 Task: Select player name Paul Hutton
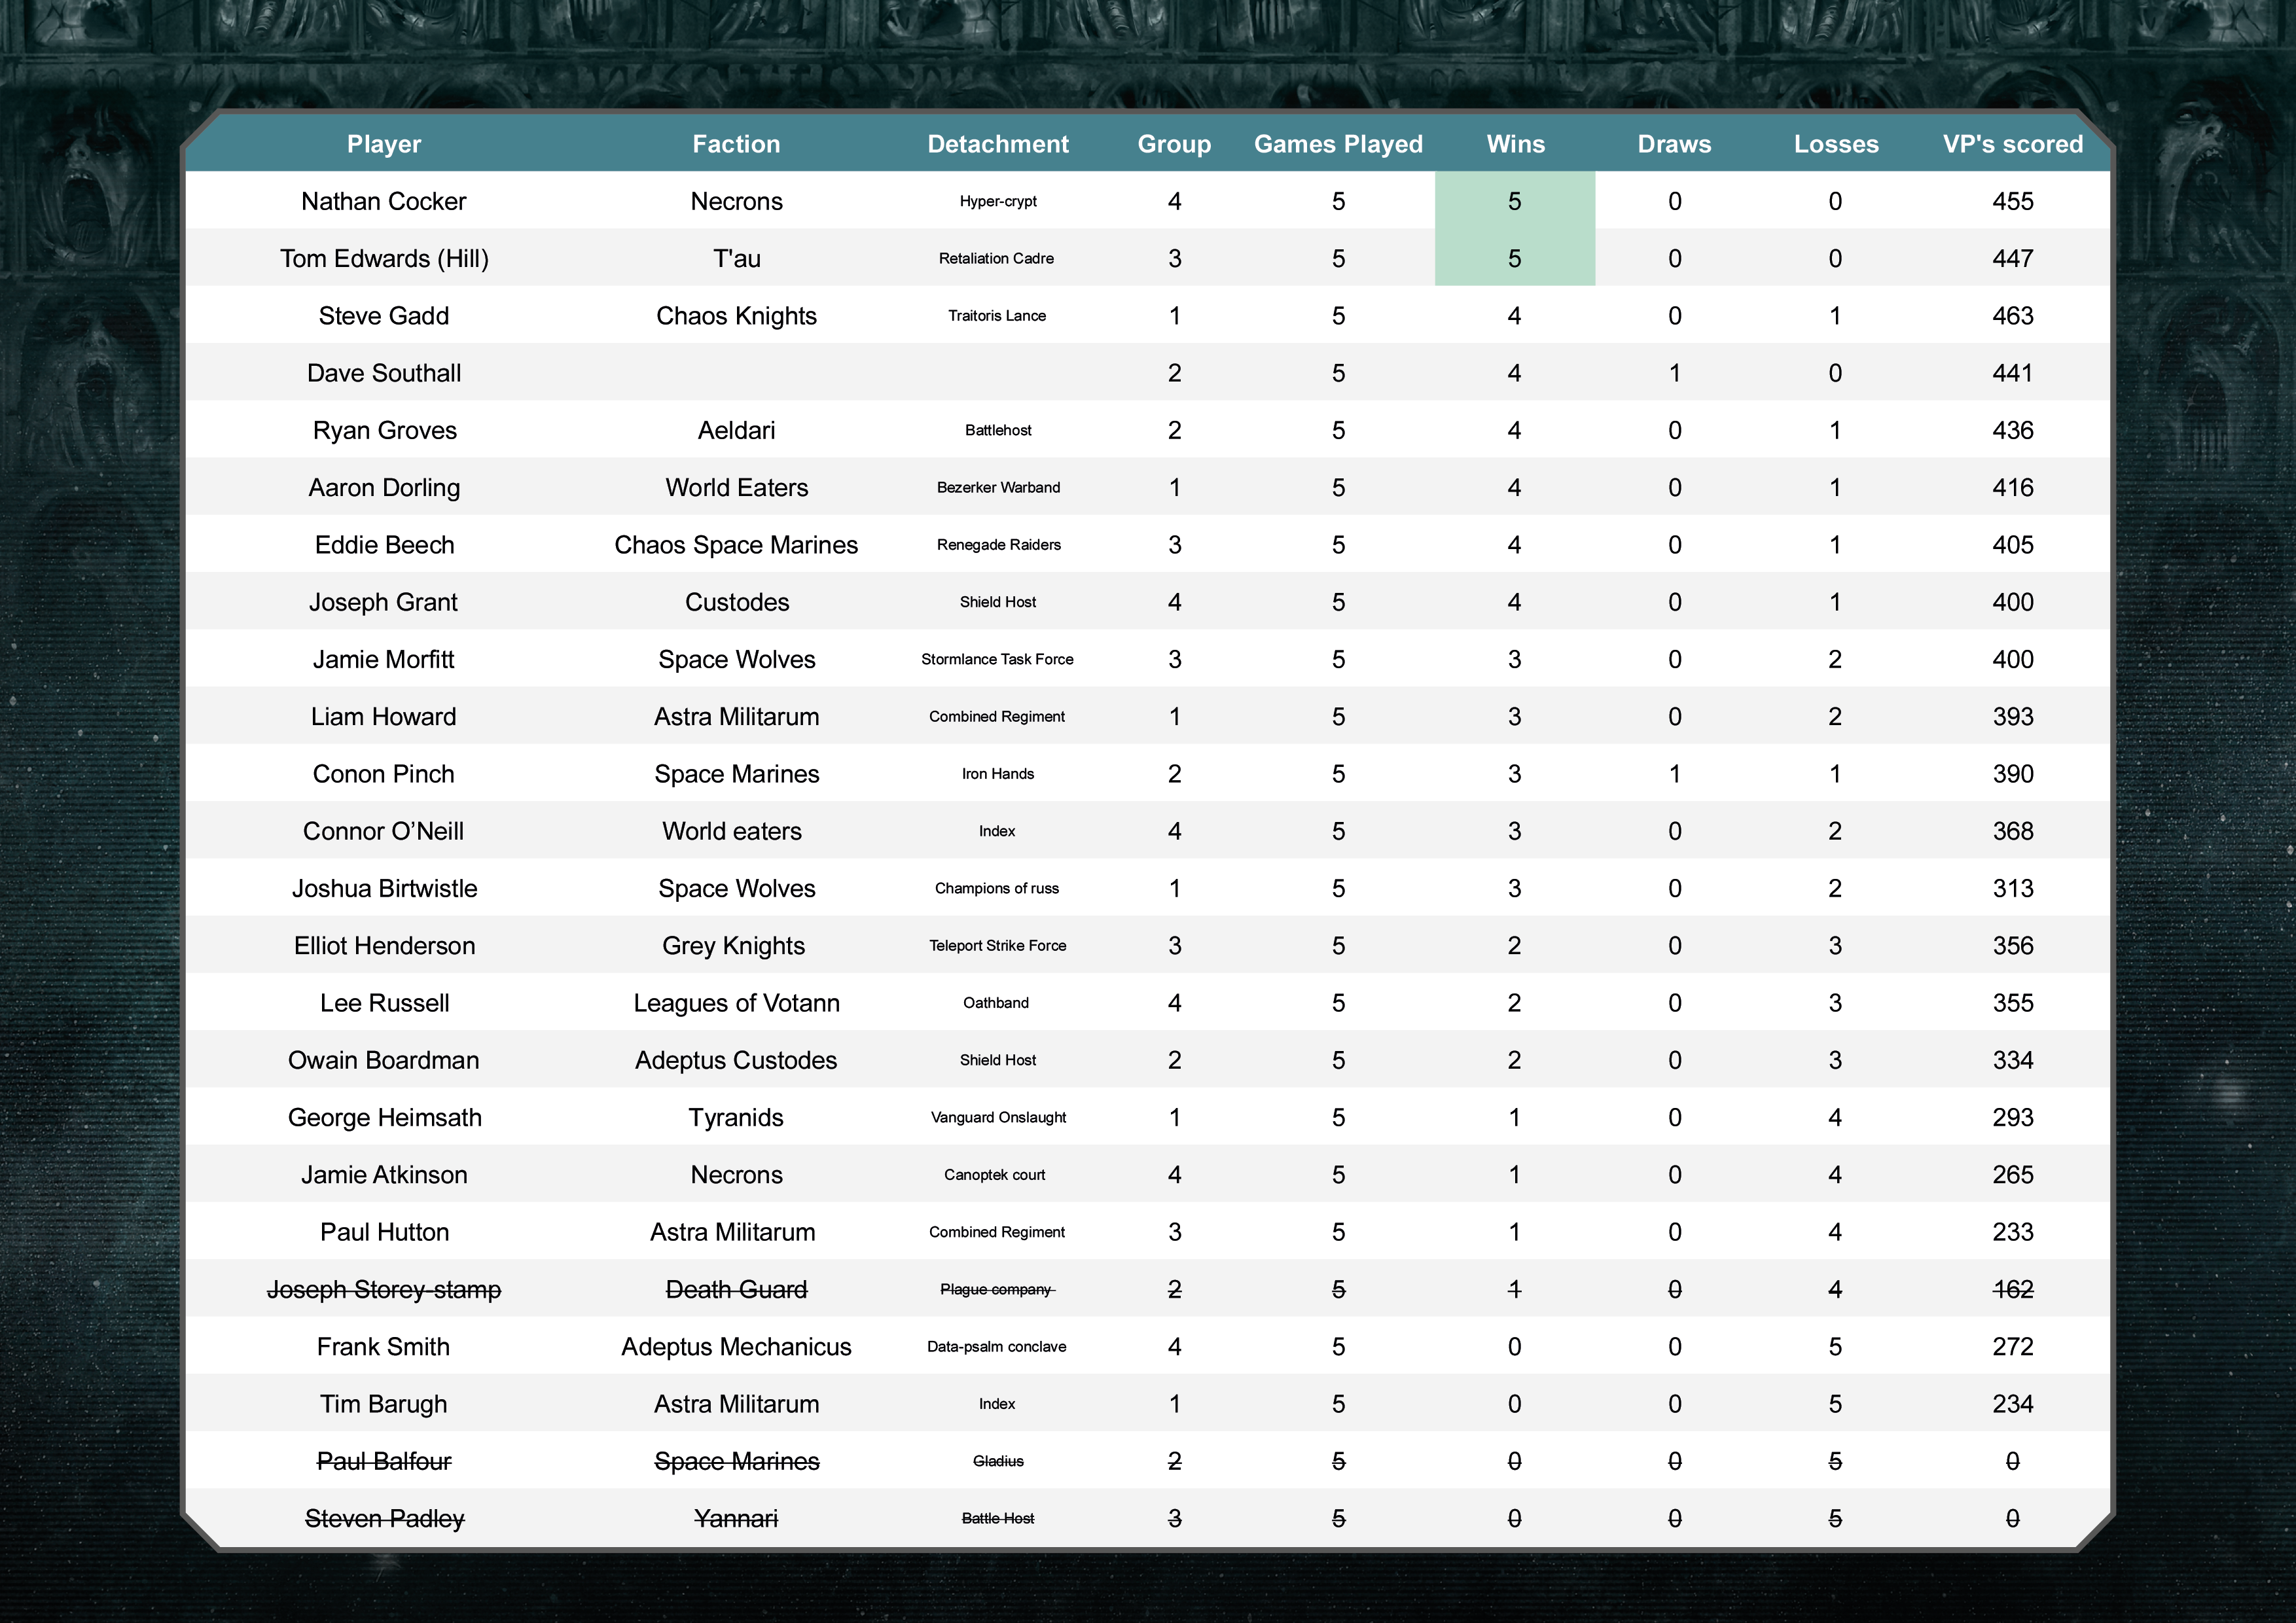point(384,1232)
